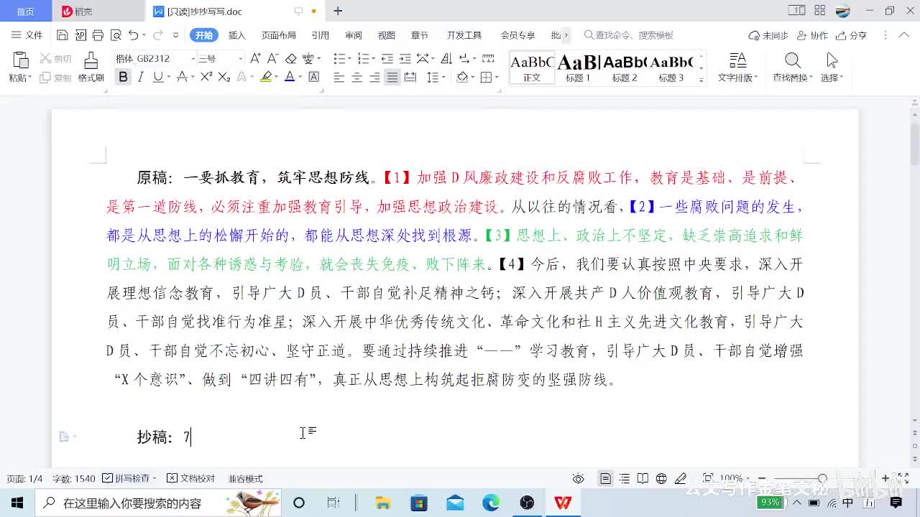Toggle Underline formatting

pos(157,77)
